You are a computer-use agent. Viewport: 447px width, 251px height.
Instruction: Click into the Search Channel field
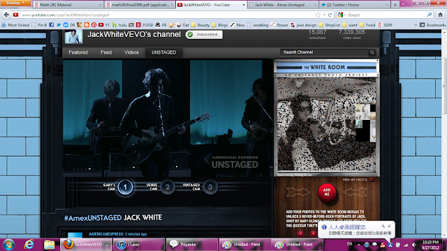(324, 52)
